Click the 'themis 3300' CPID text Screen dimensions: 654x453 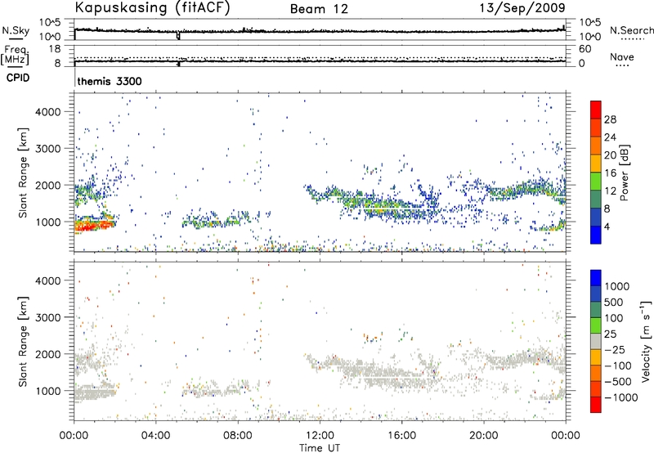coord(110,81)
